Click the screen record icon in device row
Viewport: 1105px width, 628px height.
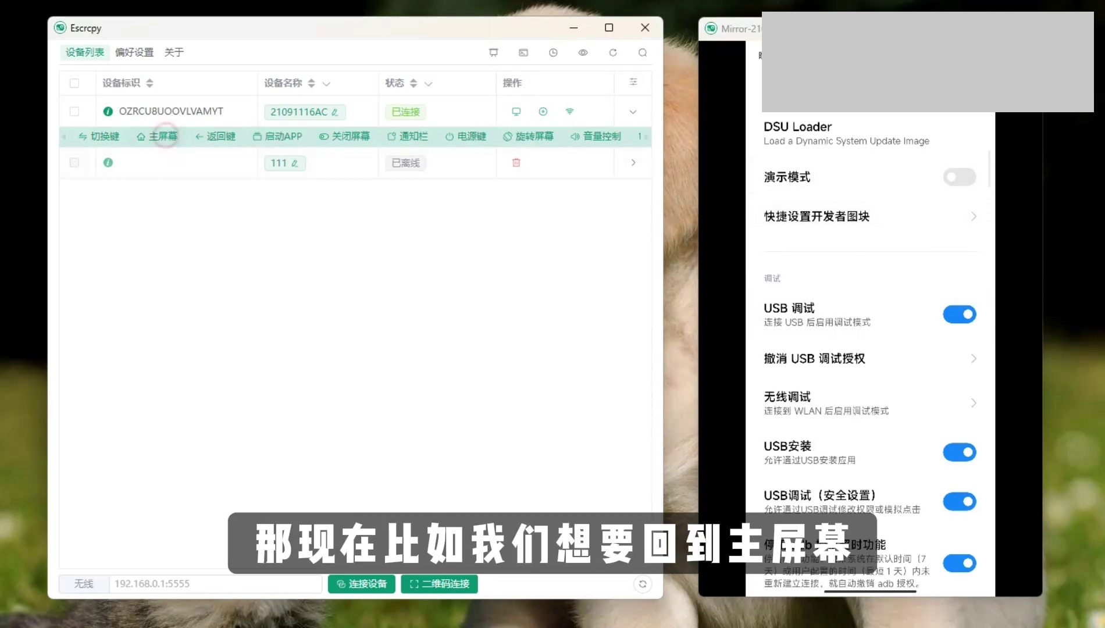[x=543, y=112]
